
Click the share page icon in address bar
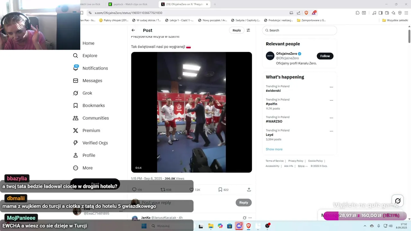(x=299, y=13)
